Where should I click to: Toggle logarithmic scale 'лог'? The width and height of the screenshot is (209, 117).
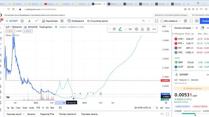(x=162, y=108)
